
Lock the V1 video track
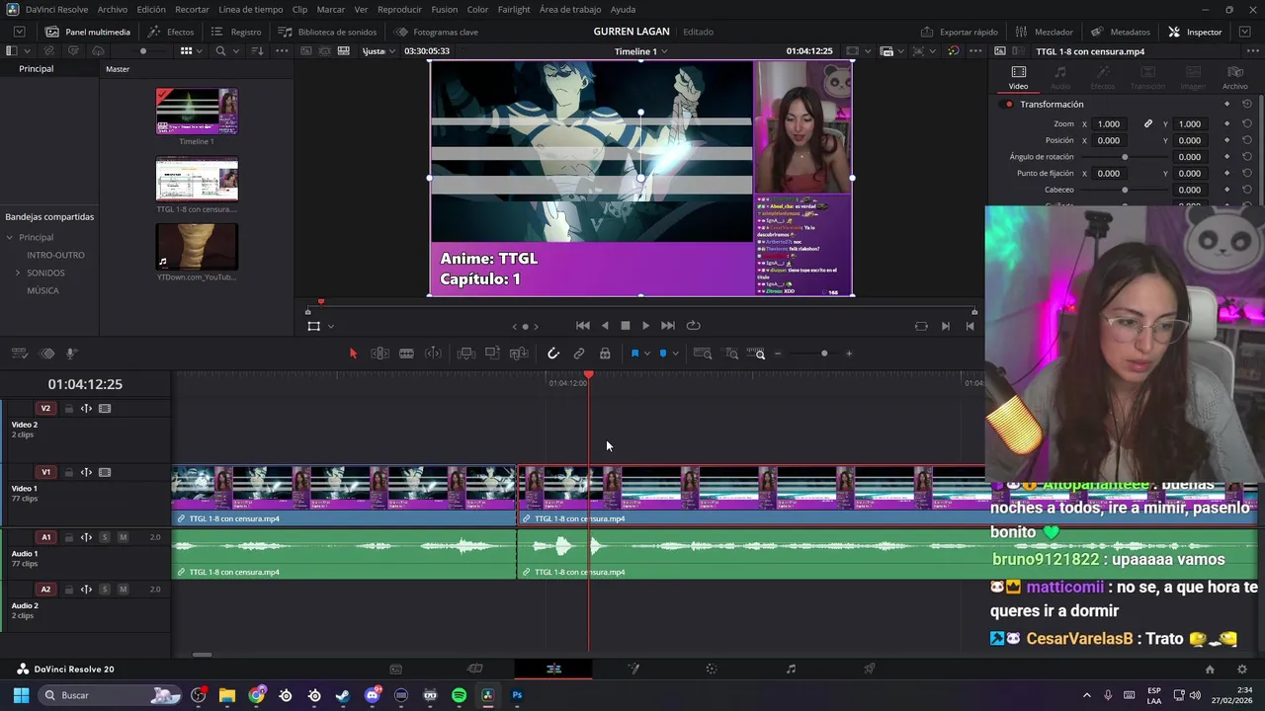tap(68, 472)
